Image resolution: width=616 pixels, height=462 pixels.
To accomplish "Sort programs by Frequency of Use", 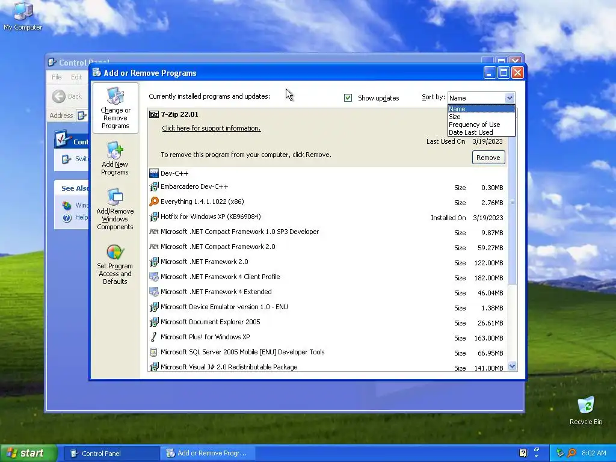I will 481,125.
